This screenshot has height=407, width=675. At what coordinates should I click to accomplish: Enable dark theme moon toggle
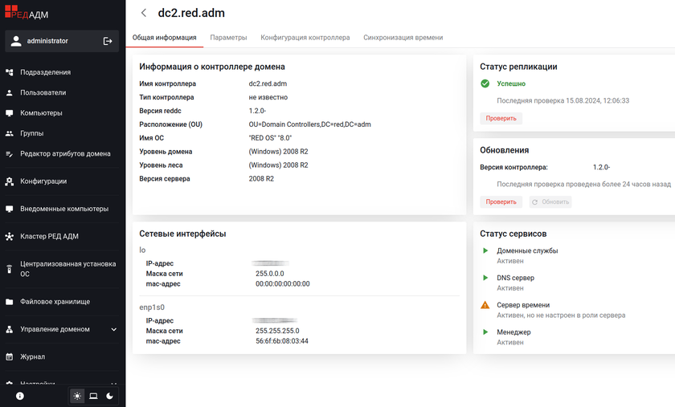pos(109,396)
